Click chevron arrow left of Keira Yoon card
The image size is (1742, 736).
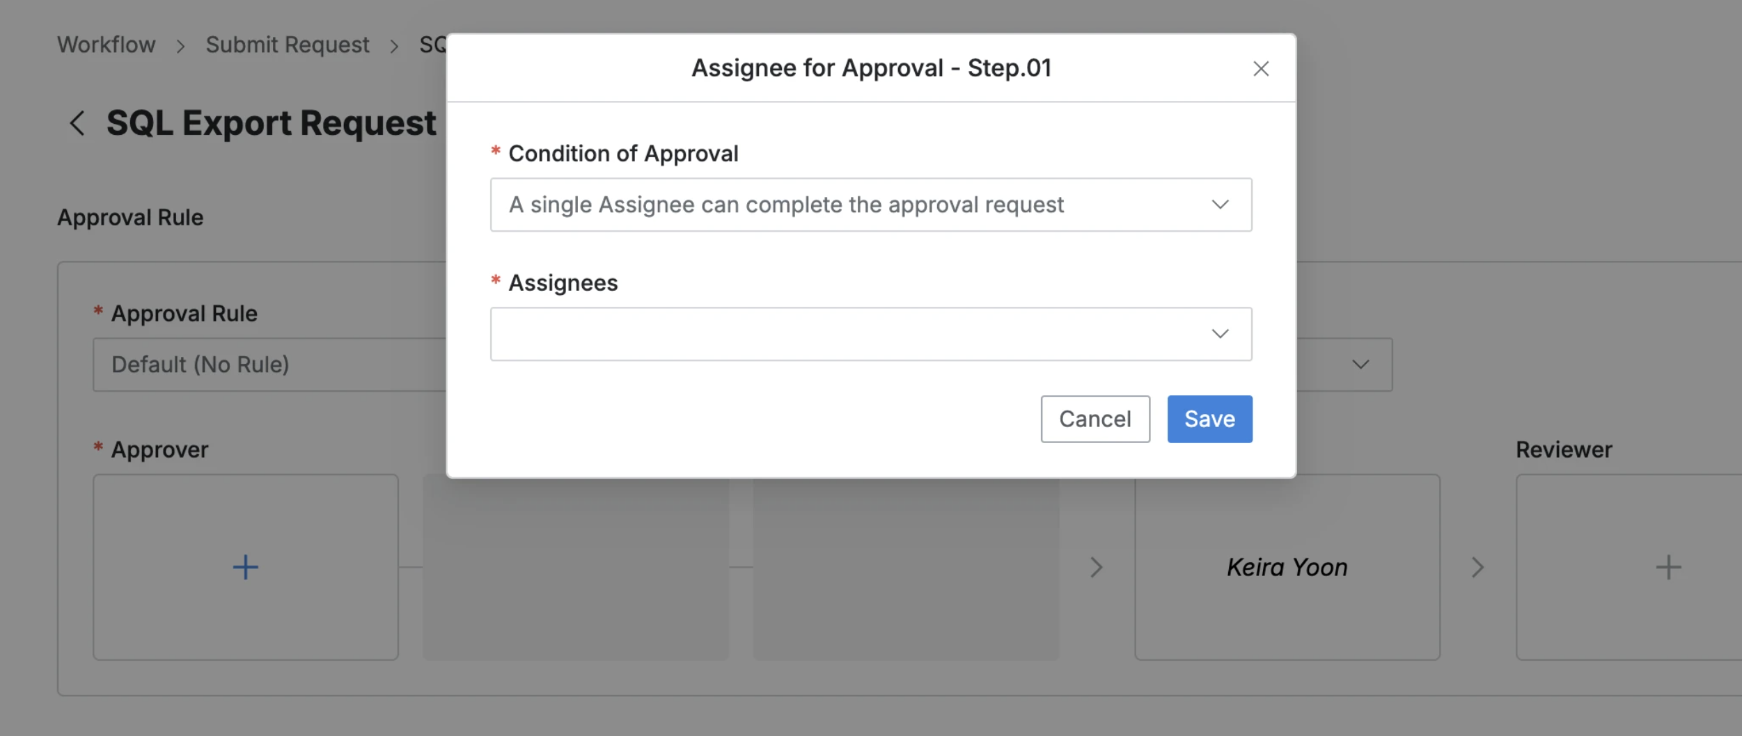point(1096,567)
